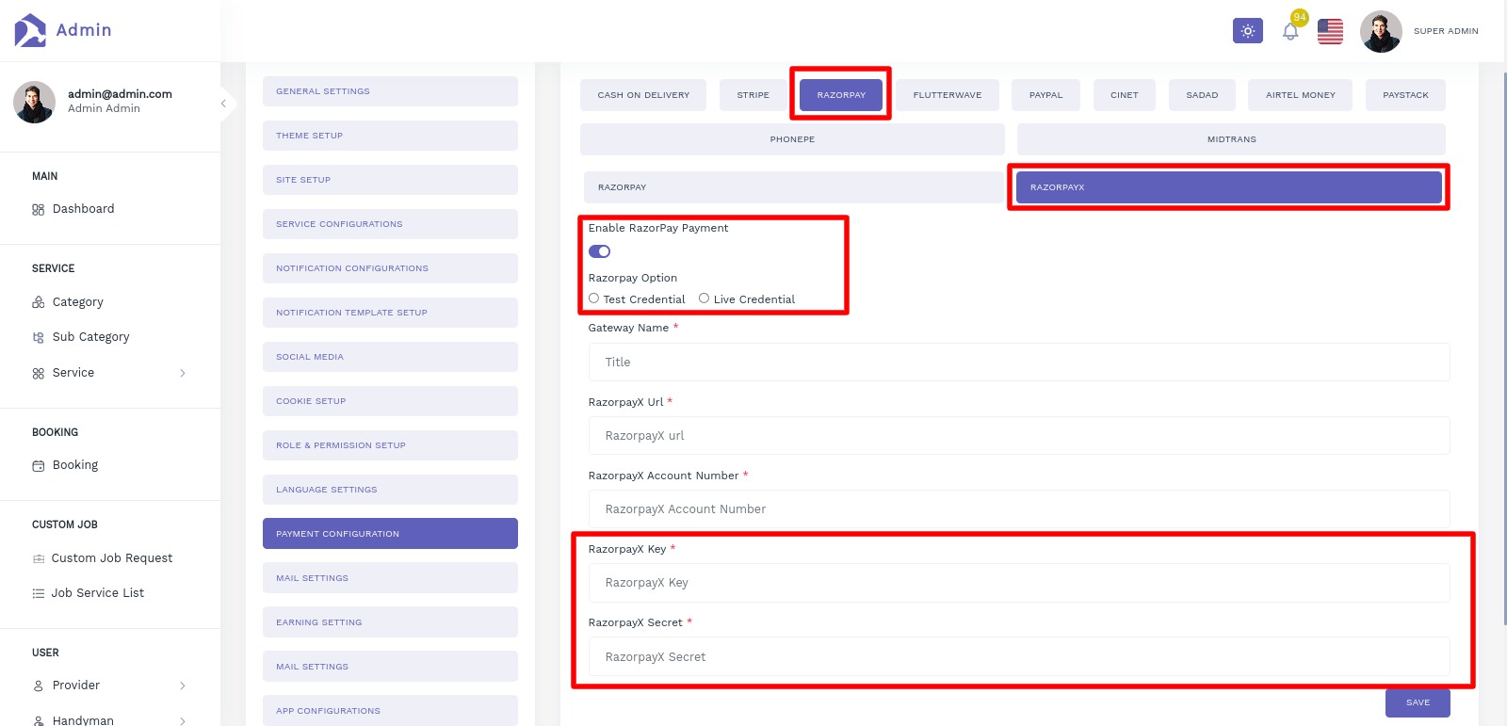Open Theme Setup tab
This screenshot has height=726, width=1507.
tap(390, 136)
